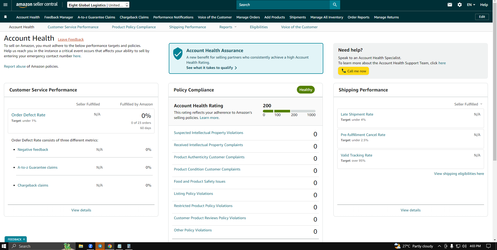Open Restricted Product Policy Violations

pyautogui.click(x=203, y=206)
